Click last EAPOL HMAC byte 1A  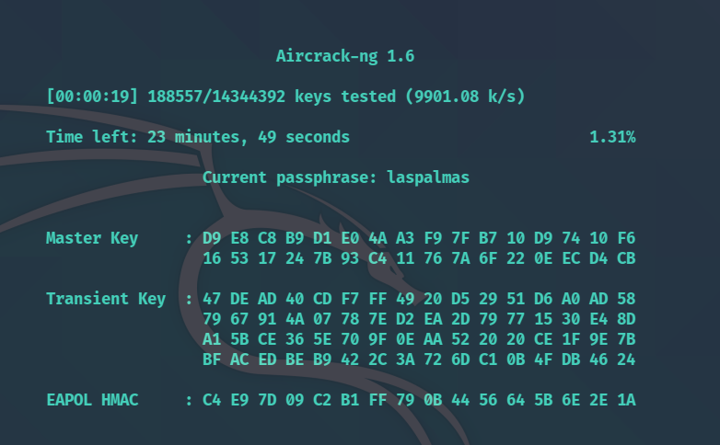[626, 400]
